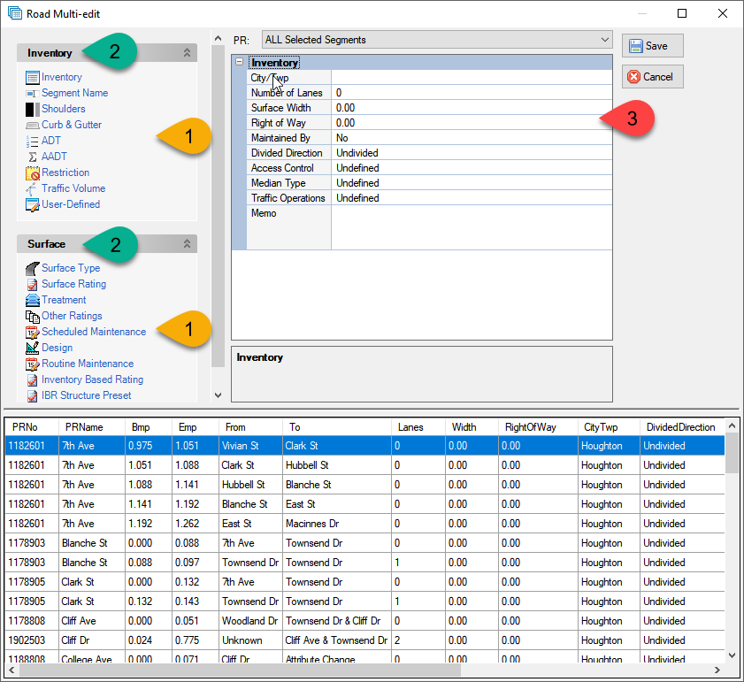
Task: Open the PR segments dropdown
Action: pos(437,40)
